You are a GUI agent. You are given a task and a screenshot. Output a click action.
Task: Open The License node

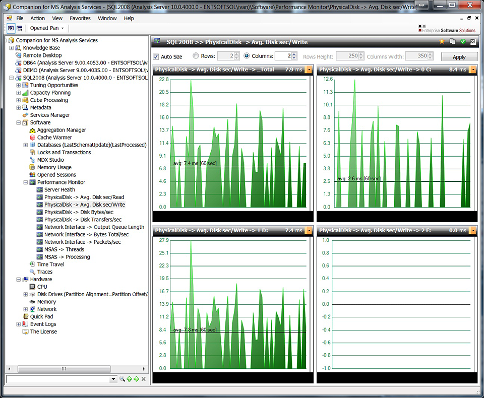43,331
